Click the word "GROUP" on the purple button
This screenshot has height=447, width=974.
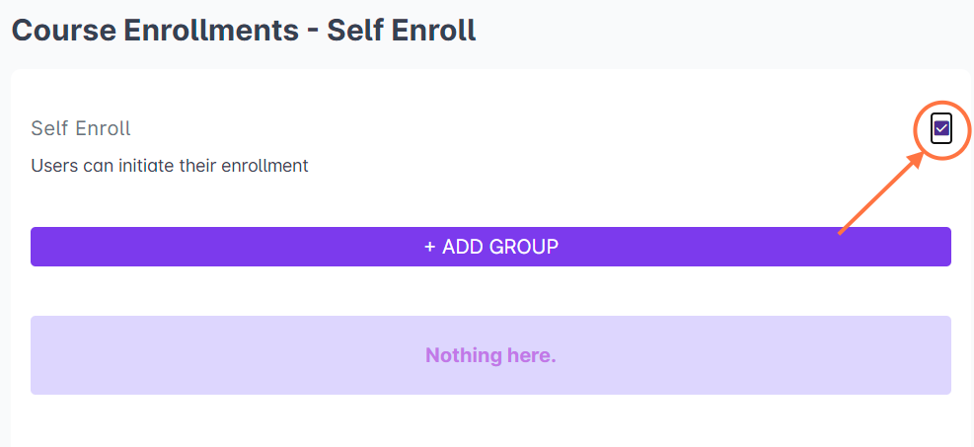point(527,247)
